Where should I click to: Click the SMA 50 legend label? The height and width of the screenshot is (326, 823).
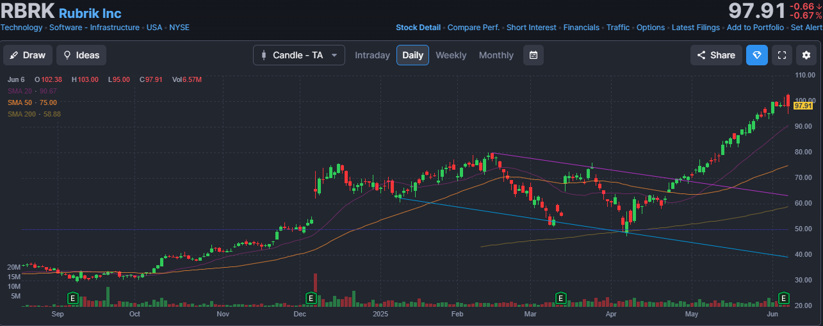coord(20,102)
